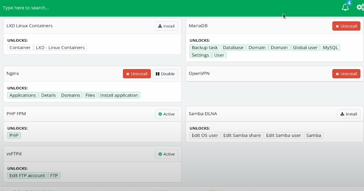Viewport: 364px width, 191px height.
Task: Uninstall the Nginx service
Action: pos(137,74)
